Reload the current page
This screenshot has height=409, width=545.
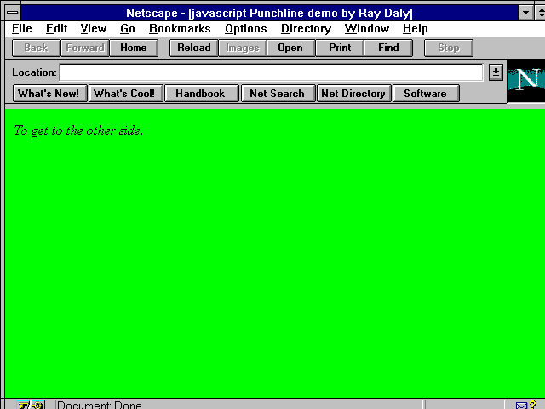pyautogui.click(x=194, y=48)
